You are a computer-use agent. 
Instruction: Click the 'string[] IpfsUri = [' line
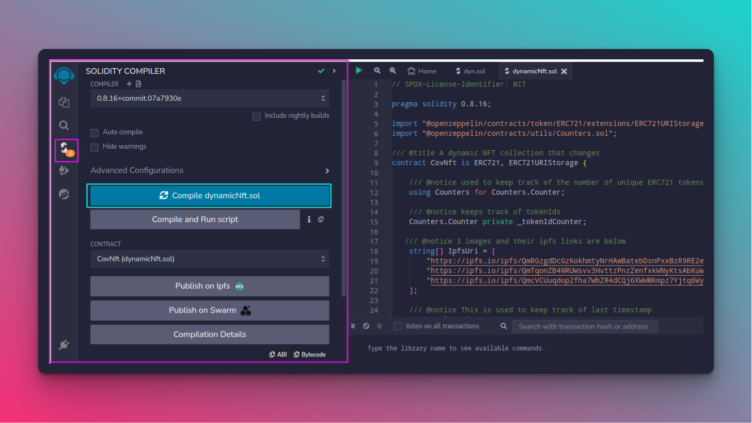click(x=452, y=251)
